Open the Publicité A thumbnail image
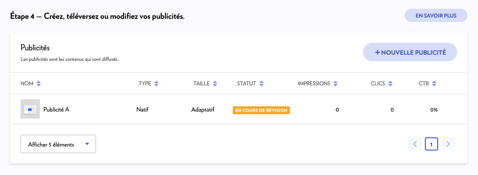Screen dimensions: 478x175 pos(30,109)
